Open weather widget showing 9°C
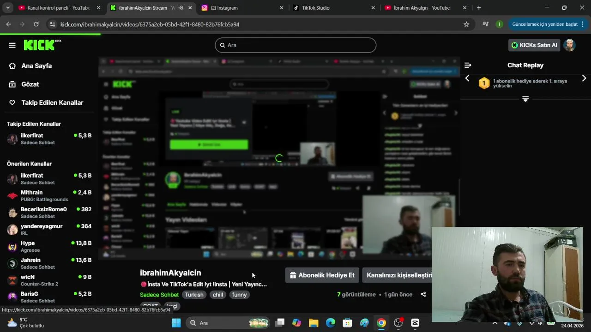 point(25,323)
